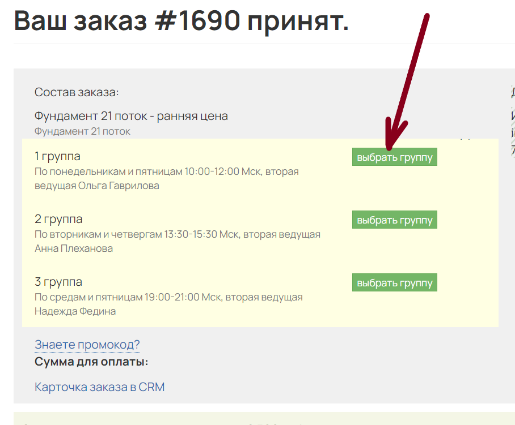This screenshot has height=425, width=515.
Task: Click the dark red arrow annotation
Action: [x=407, y=79]
